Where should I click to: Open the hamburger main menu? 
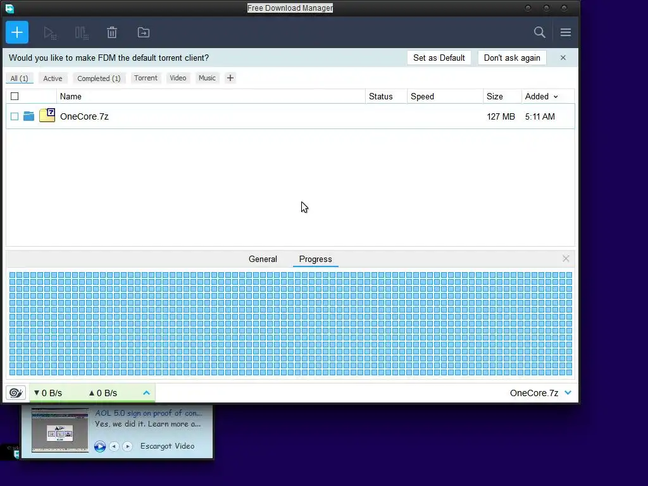coord(566,32)
